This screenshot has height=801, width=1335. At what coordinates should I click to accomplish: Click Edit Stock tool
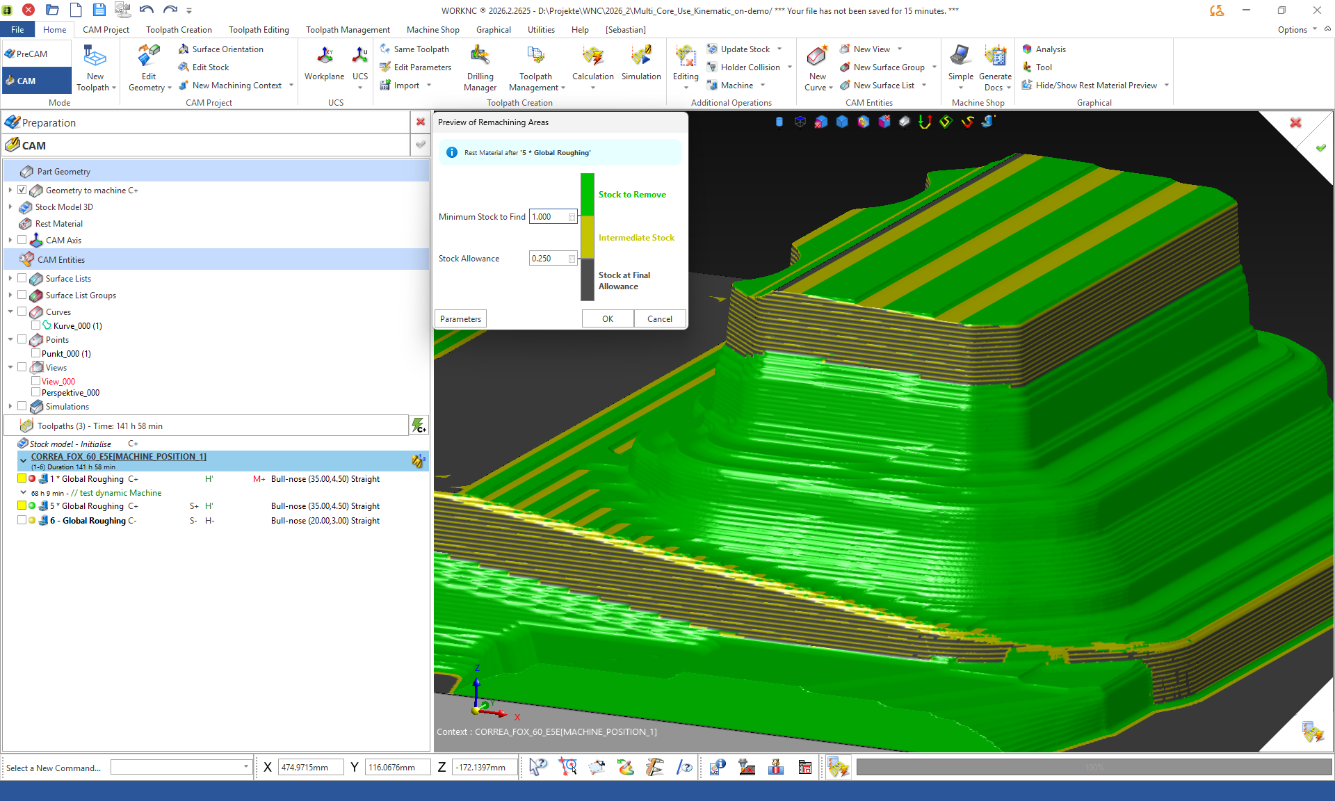pos(203,67)
